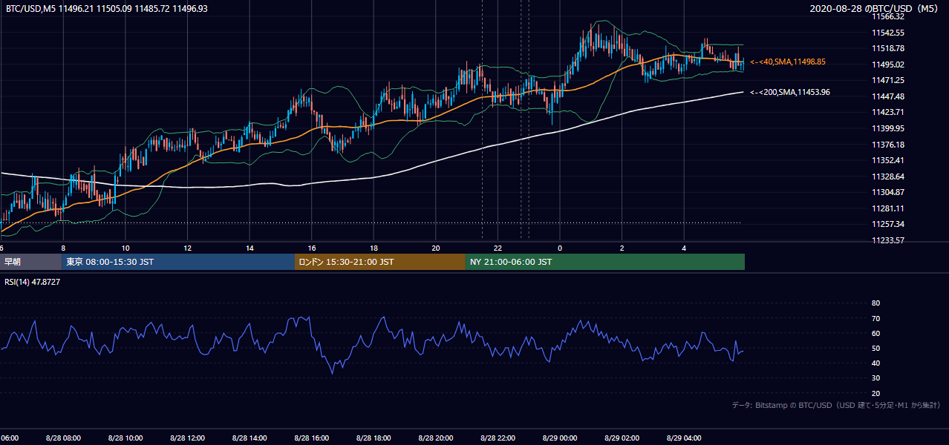
Task: Click the 2020-08-28 のBTC/USD (M5) chart title
Action: [874, 8]
